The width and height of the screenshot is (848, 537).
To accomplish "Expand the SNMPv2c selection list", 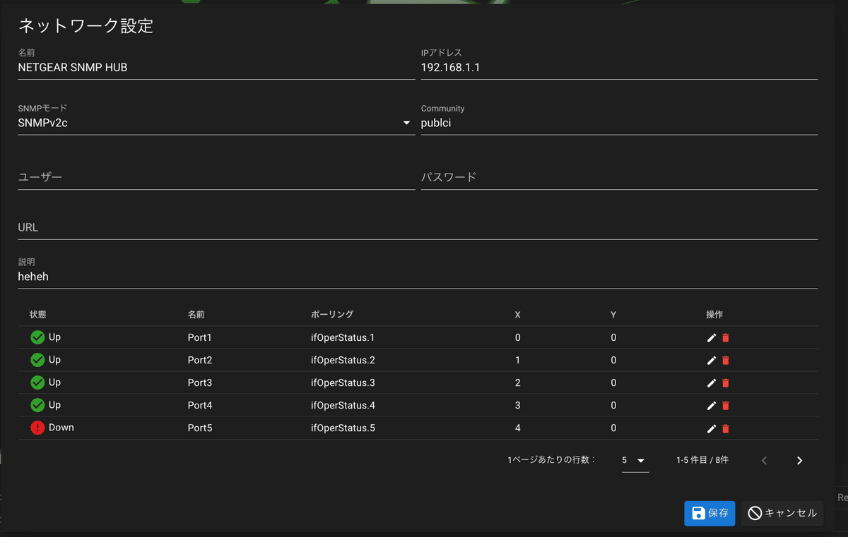I will [406, 122].
